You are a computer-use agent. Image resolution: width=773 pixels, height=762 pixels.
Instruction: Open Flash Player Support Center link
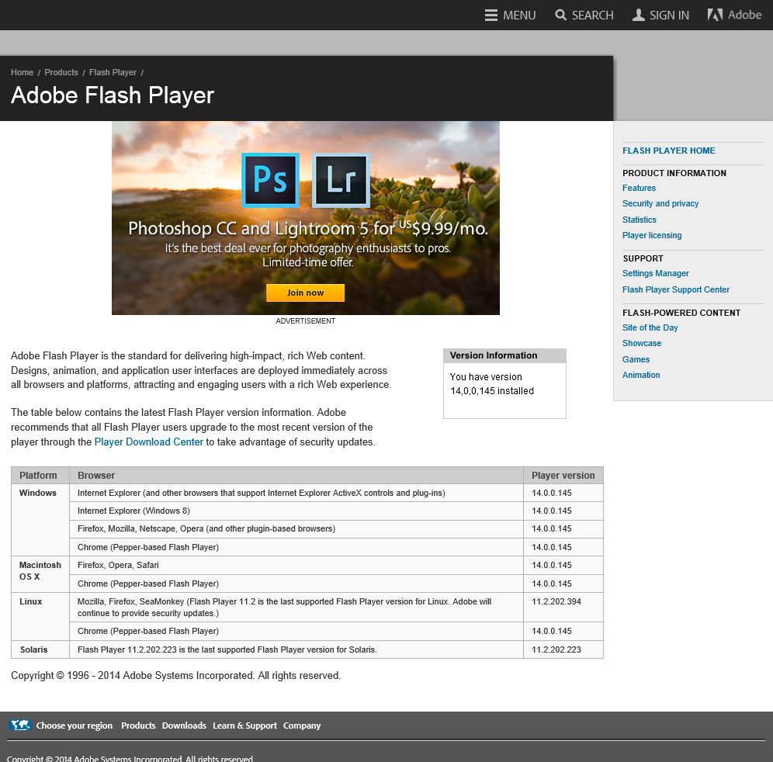(x=675, y=289)
